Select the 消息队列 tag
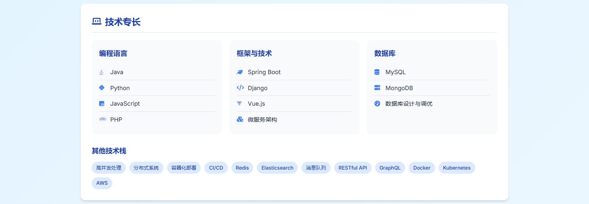Screen dimensions: 589x204 pyautogui.click(x=316, y=168)
